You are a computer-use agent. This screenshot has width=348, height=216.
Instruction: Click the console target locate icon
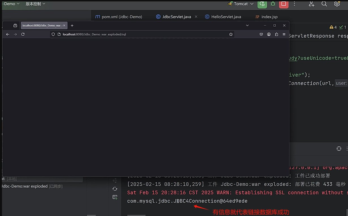[x=339, y=149]
